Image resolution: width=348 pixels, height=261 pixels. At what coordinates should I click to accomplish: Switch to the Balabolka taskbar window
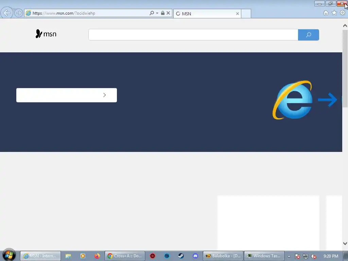tap(223, 256)
